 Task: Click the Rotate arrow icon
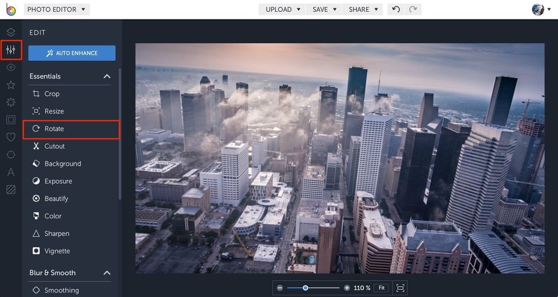(x=36, y=128)
